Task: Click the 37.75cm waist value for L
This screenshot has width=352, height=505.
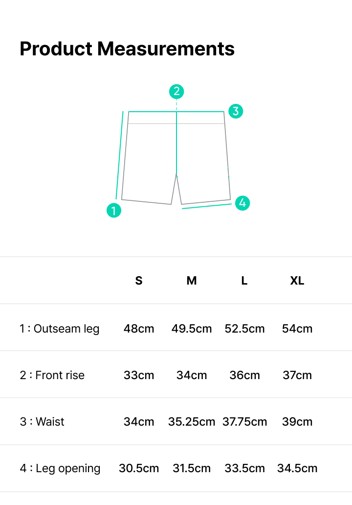Action: coord(244,422)
